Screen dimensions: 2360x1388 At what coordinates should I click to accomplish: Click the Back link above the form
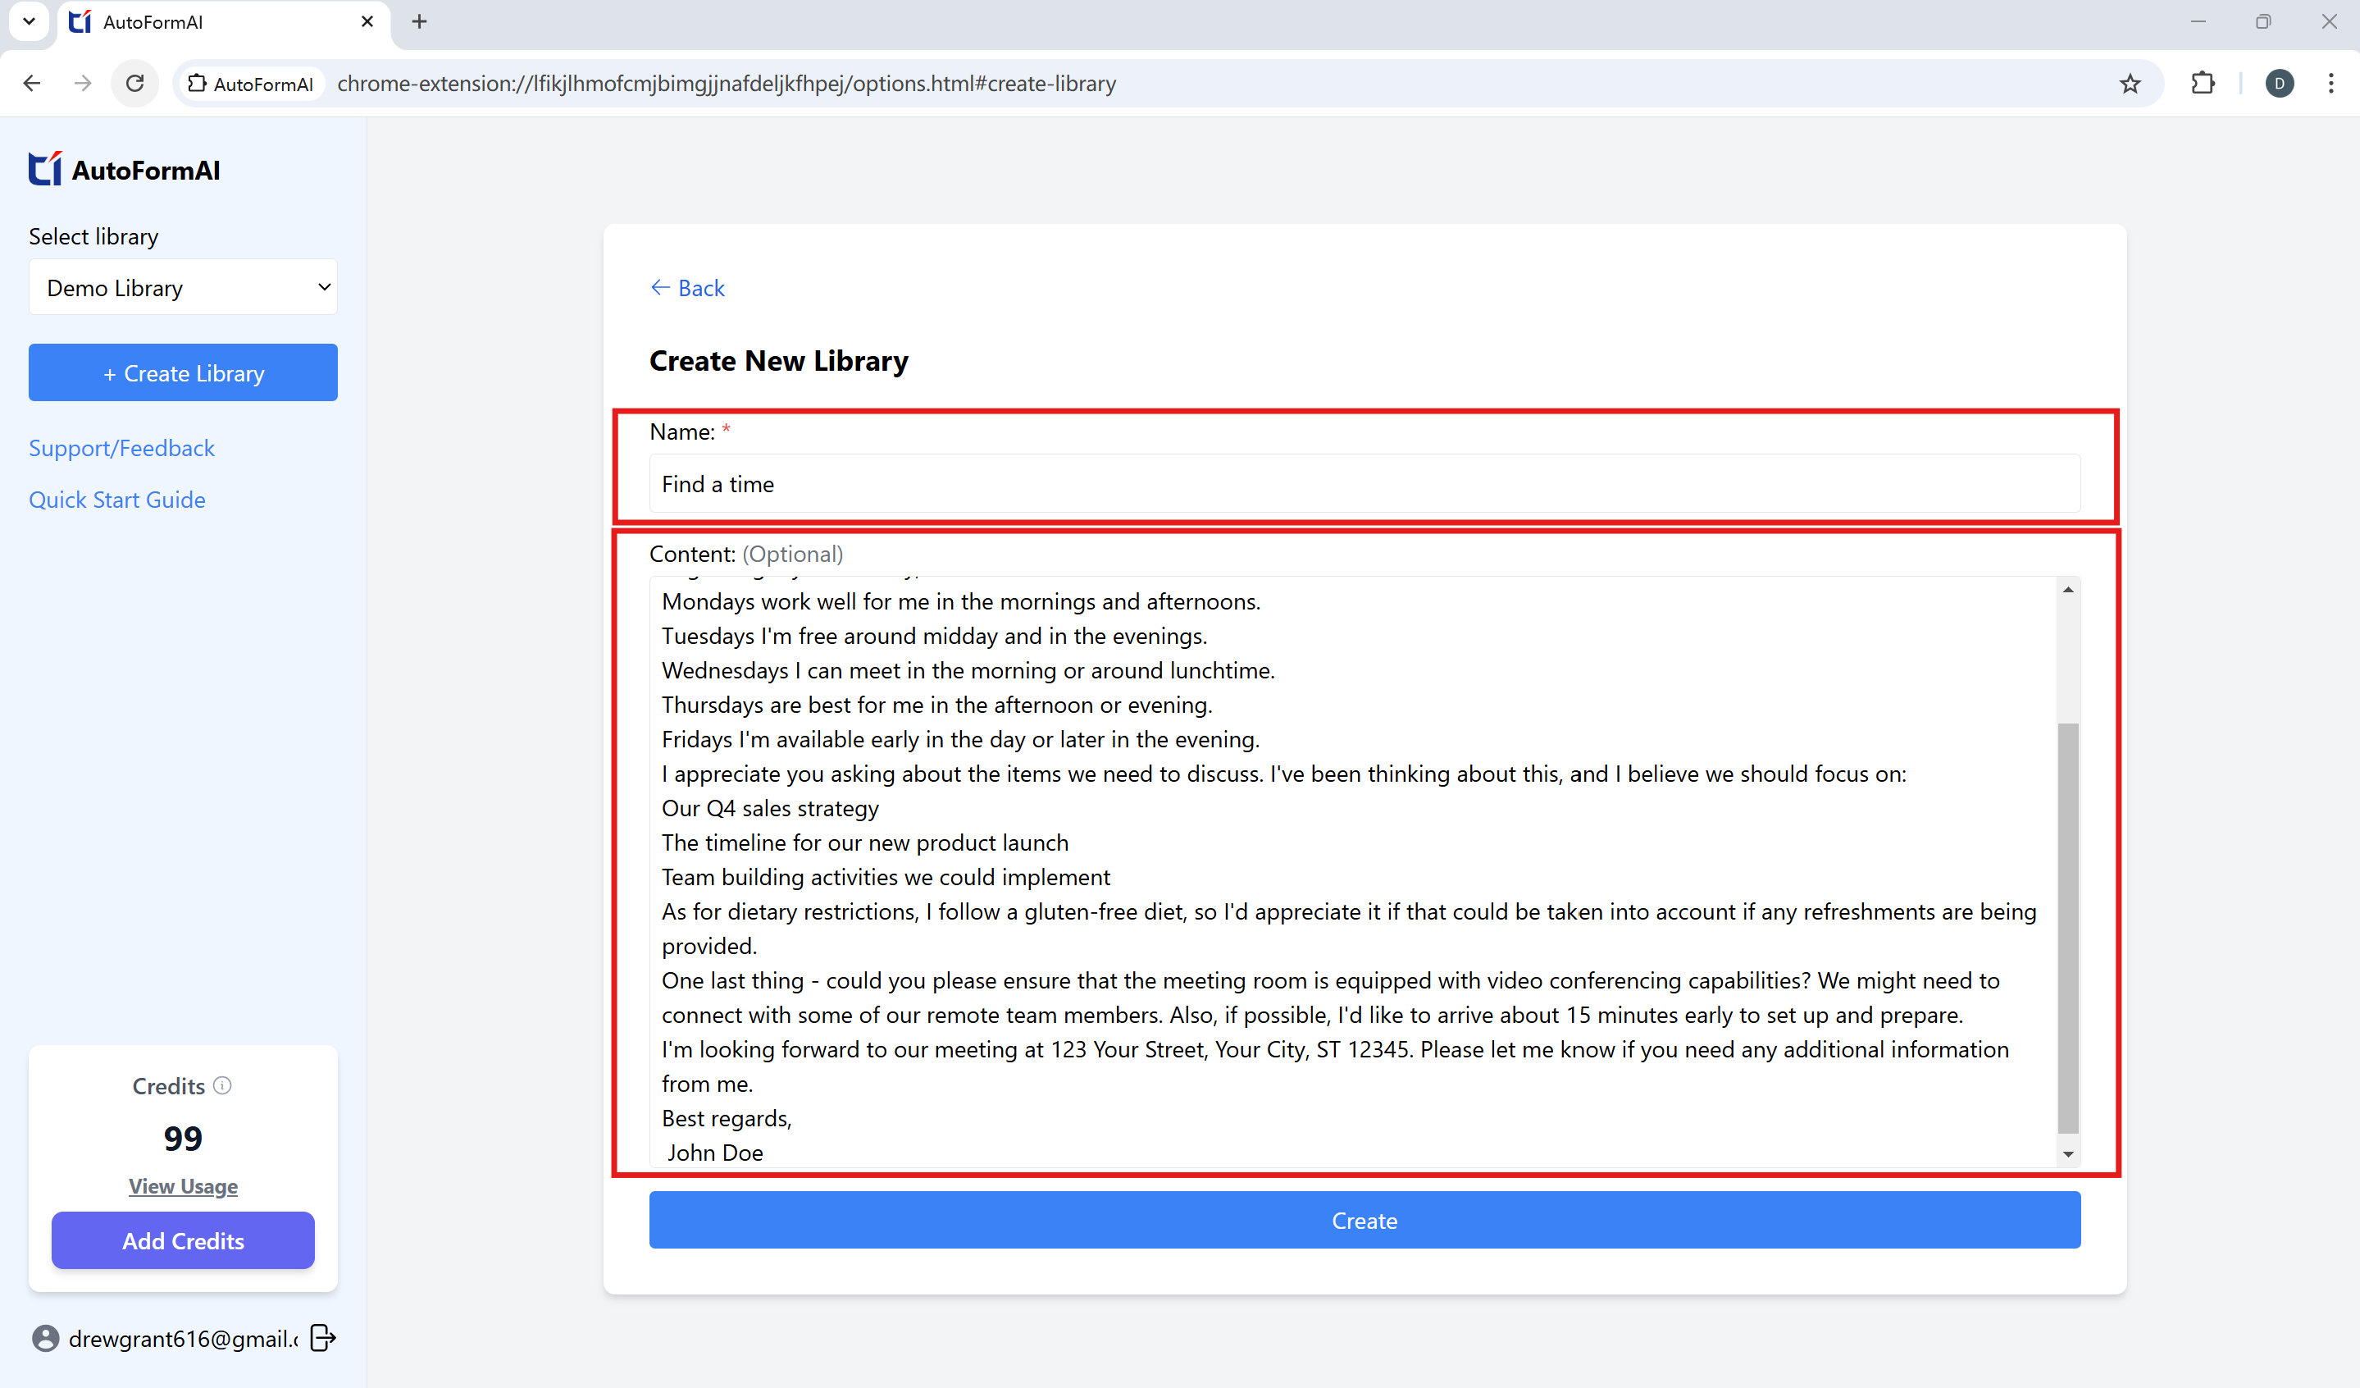click(687, 288)
